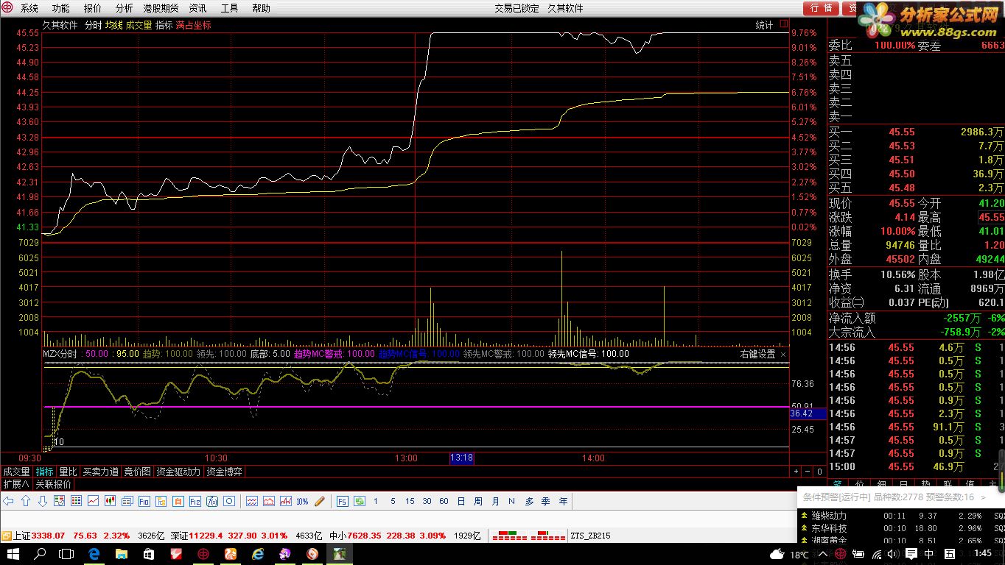Switch to the 竞价图 tab
This screenshot has height=565, width=1005.
point(137,472)
